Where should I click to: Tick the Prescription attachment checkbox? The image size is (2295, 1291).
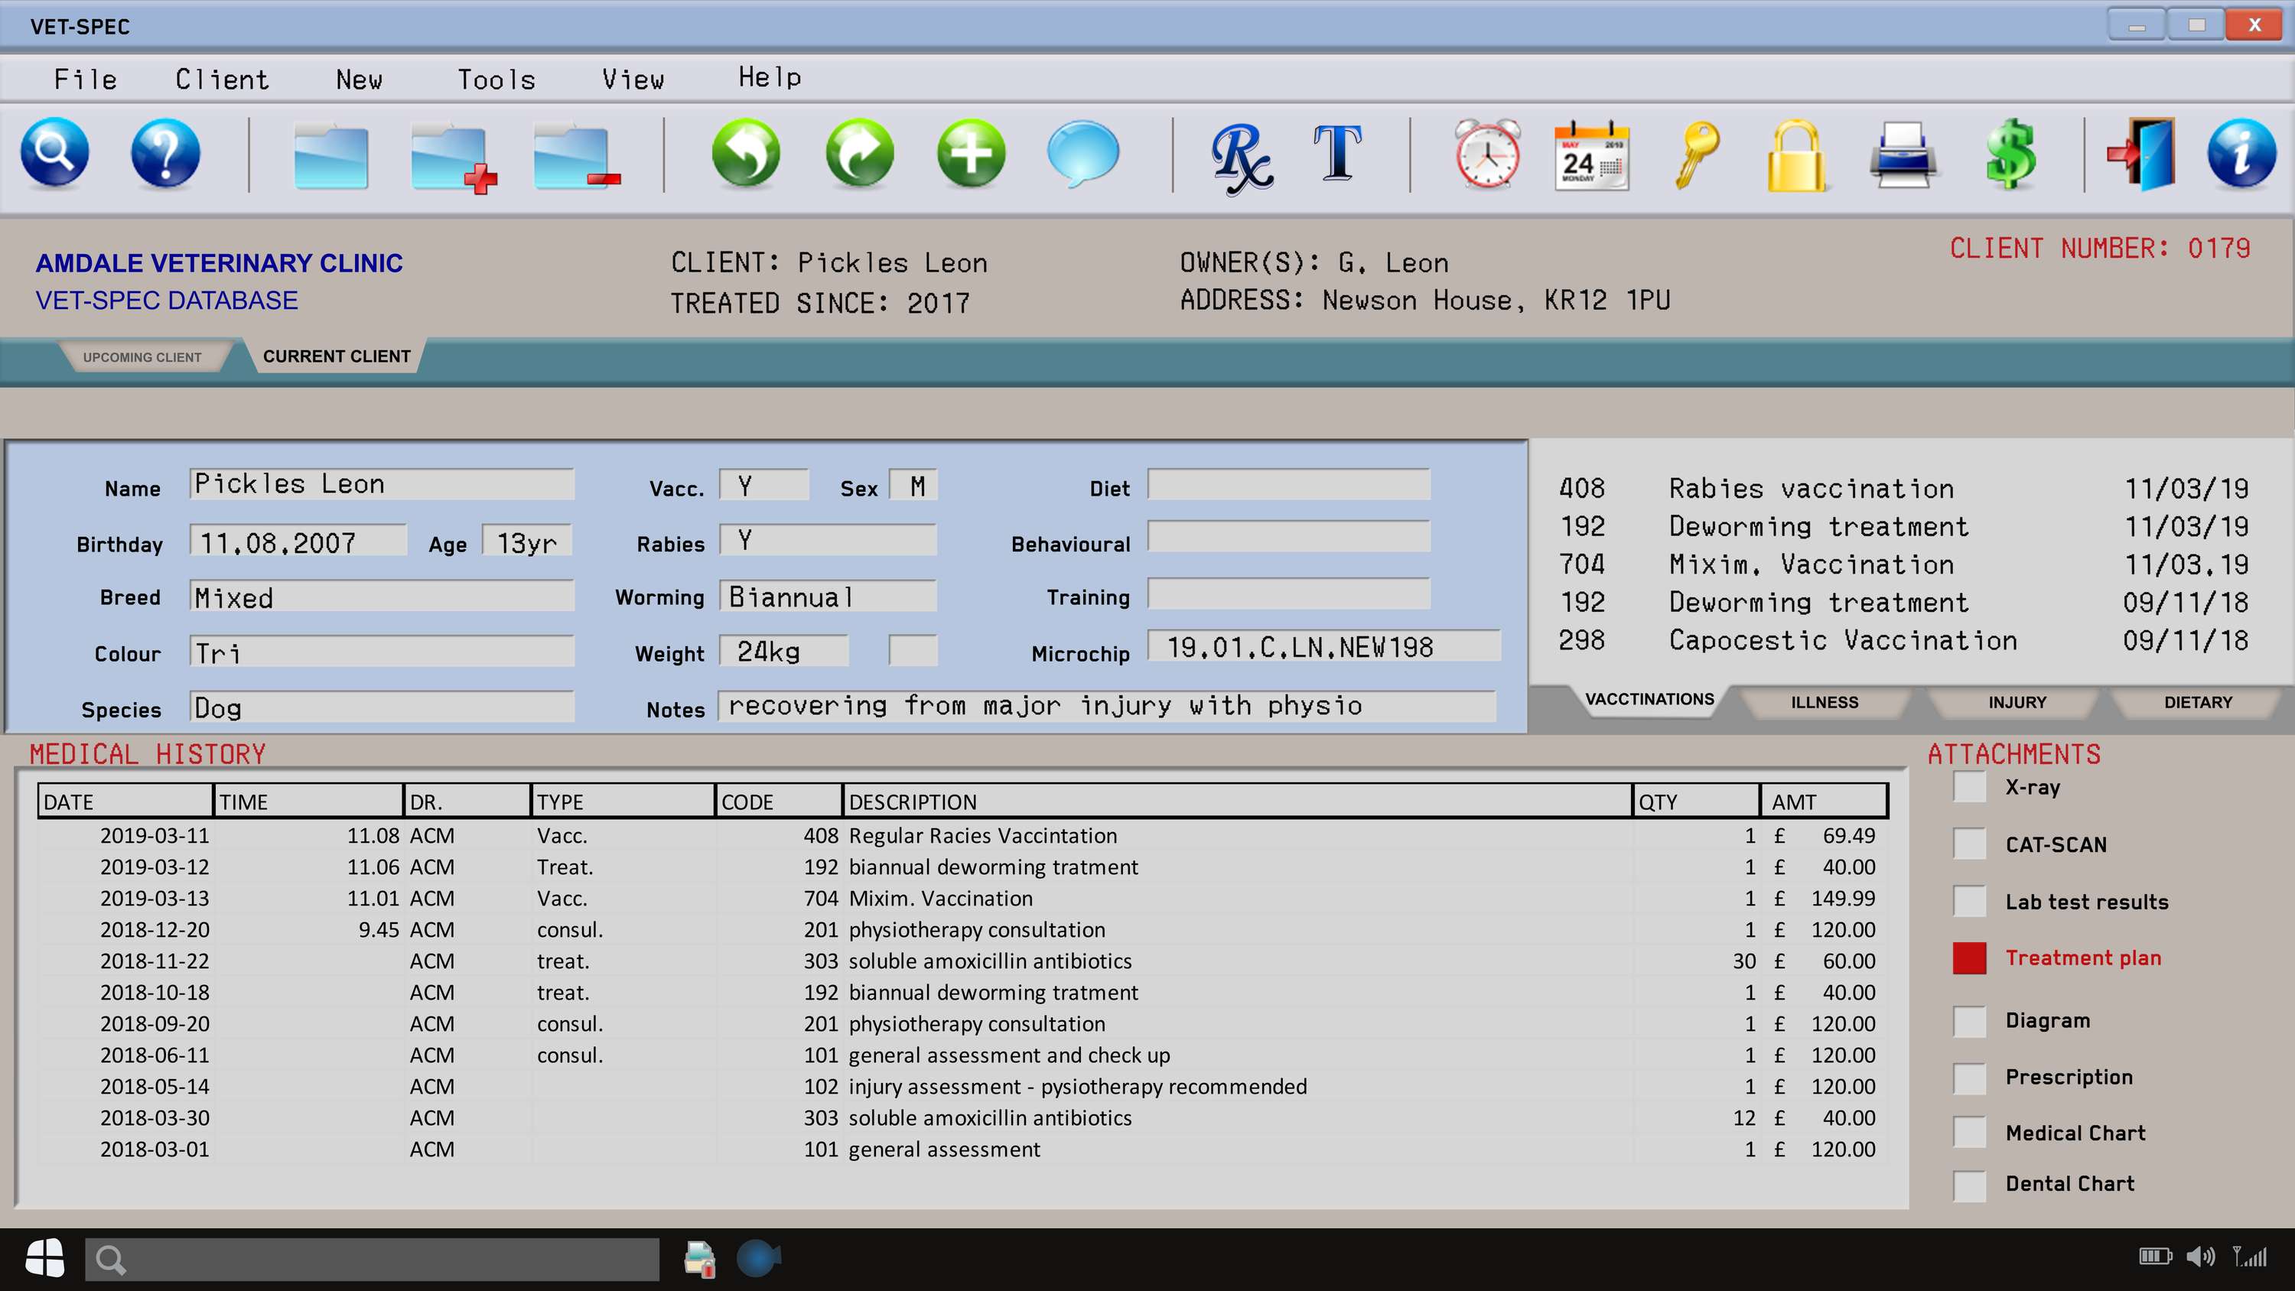[x=1970, y=1078]
